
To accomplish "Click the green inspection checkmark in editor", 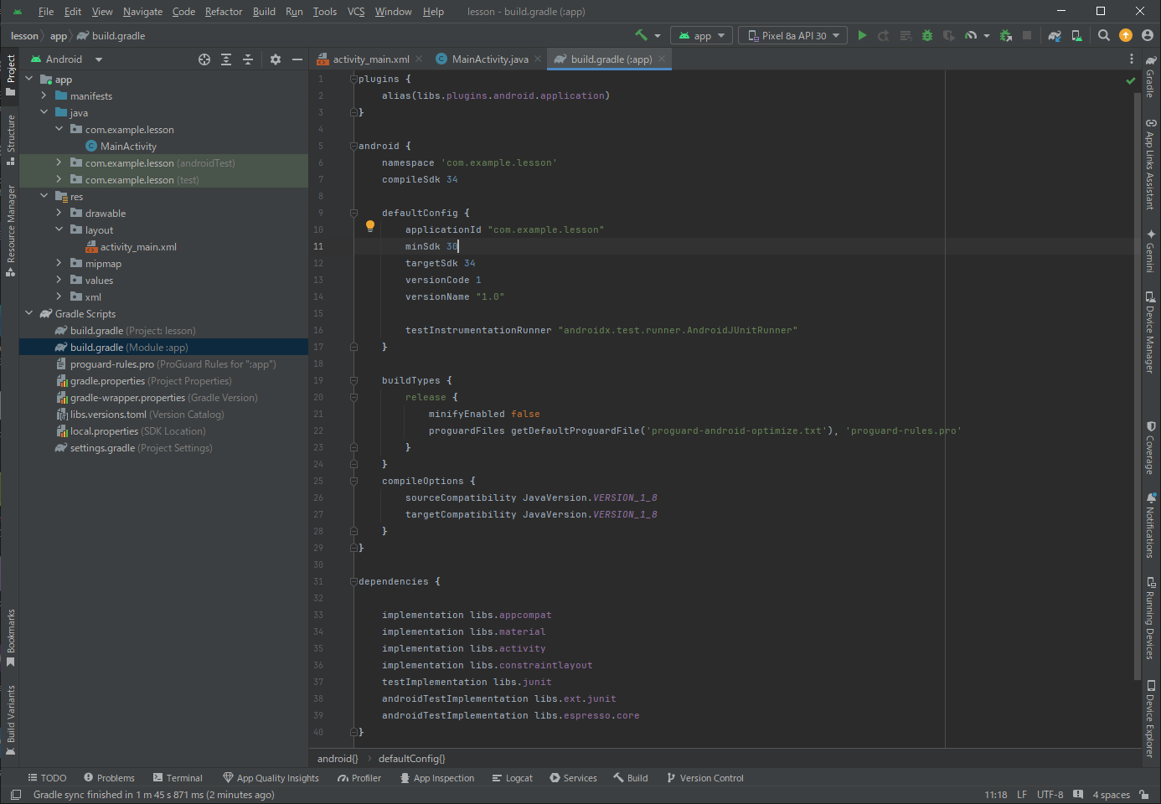I will [1130, 80].
